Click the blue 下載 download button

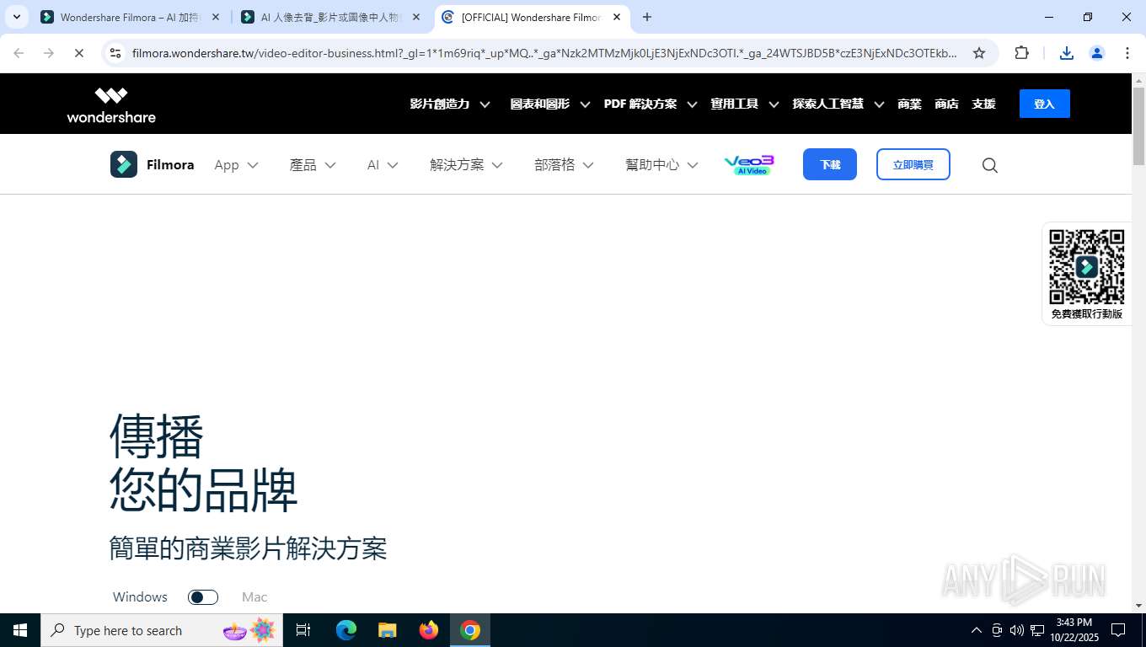830,164
